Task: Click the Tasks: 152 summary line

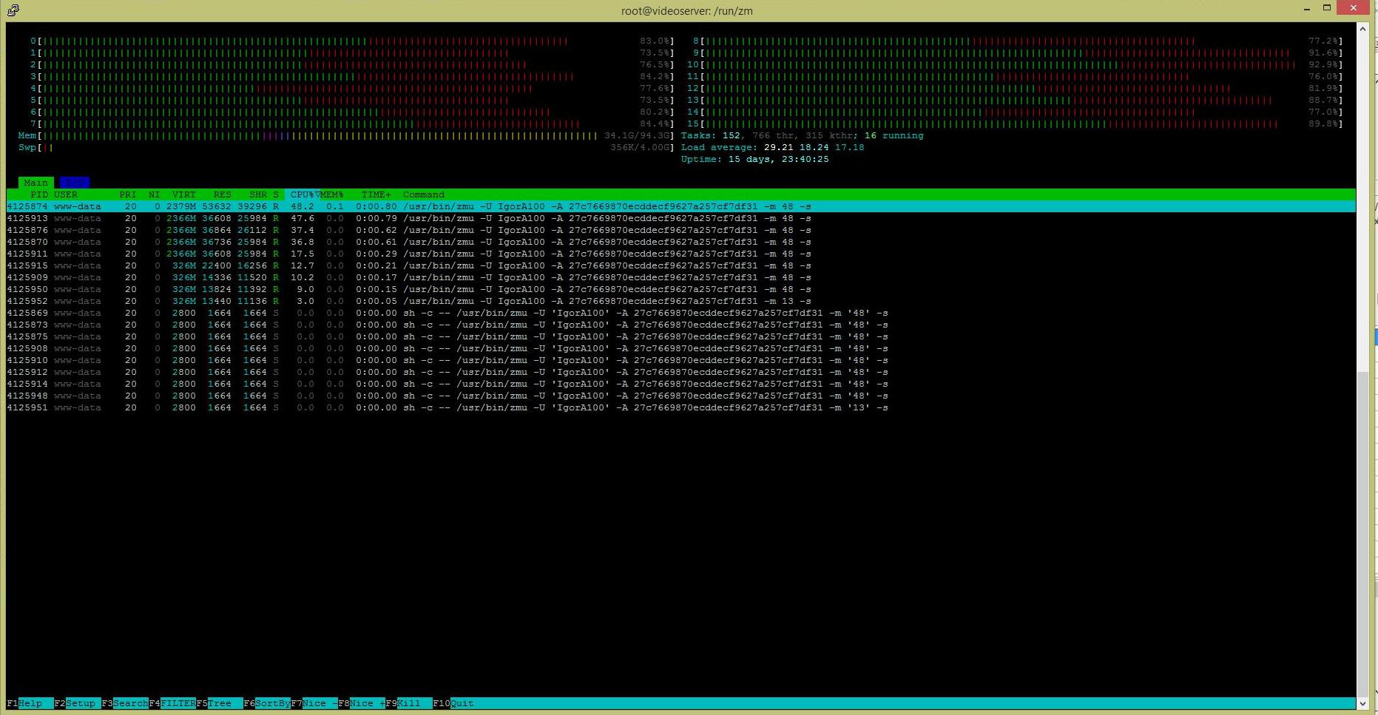Action: pos(803,135)
